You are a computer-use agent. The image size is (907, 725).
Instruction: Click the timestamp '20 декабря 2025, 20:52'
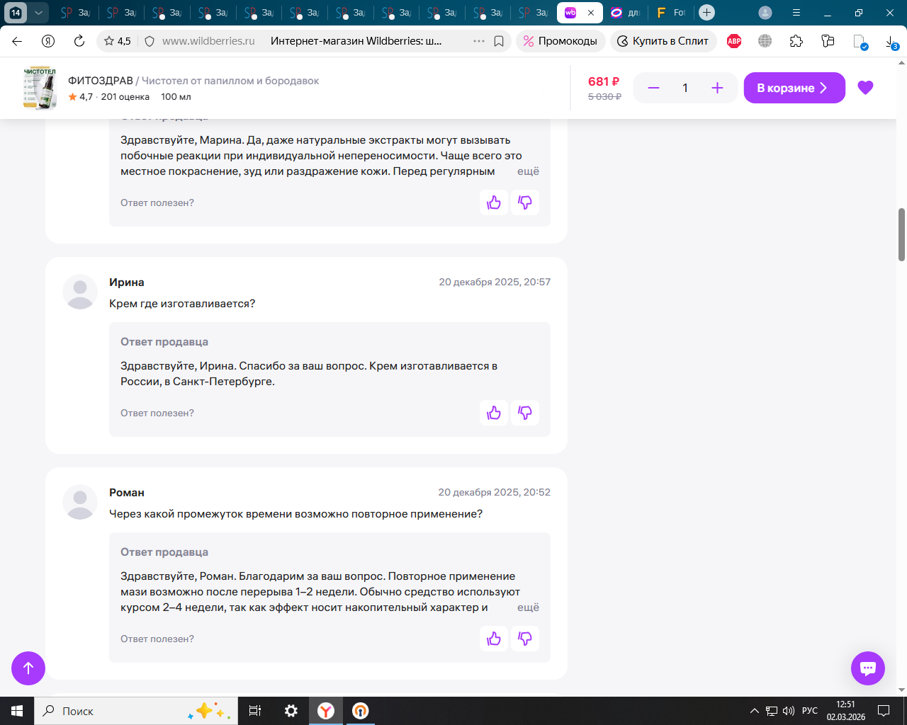point(494,492)
